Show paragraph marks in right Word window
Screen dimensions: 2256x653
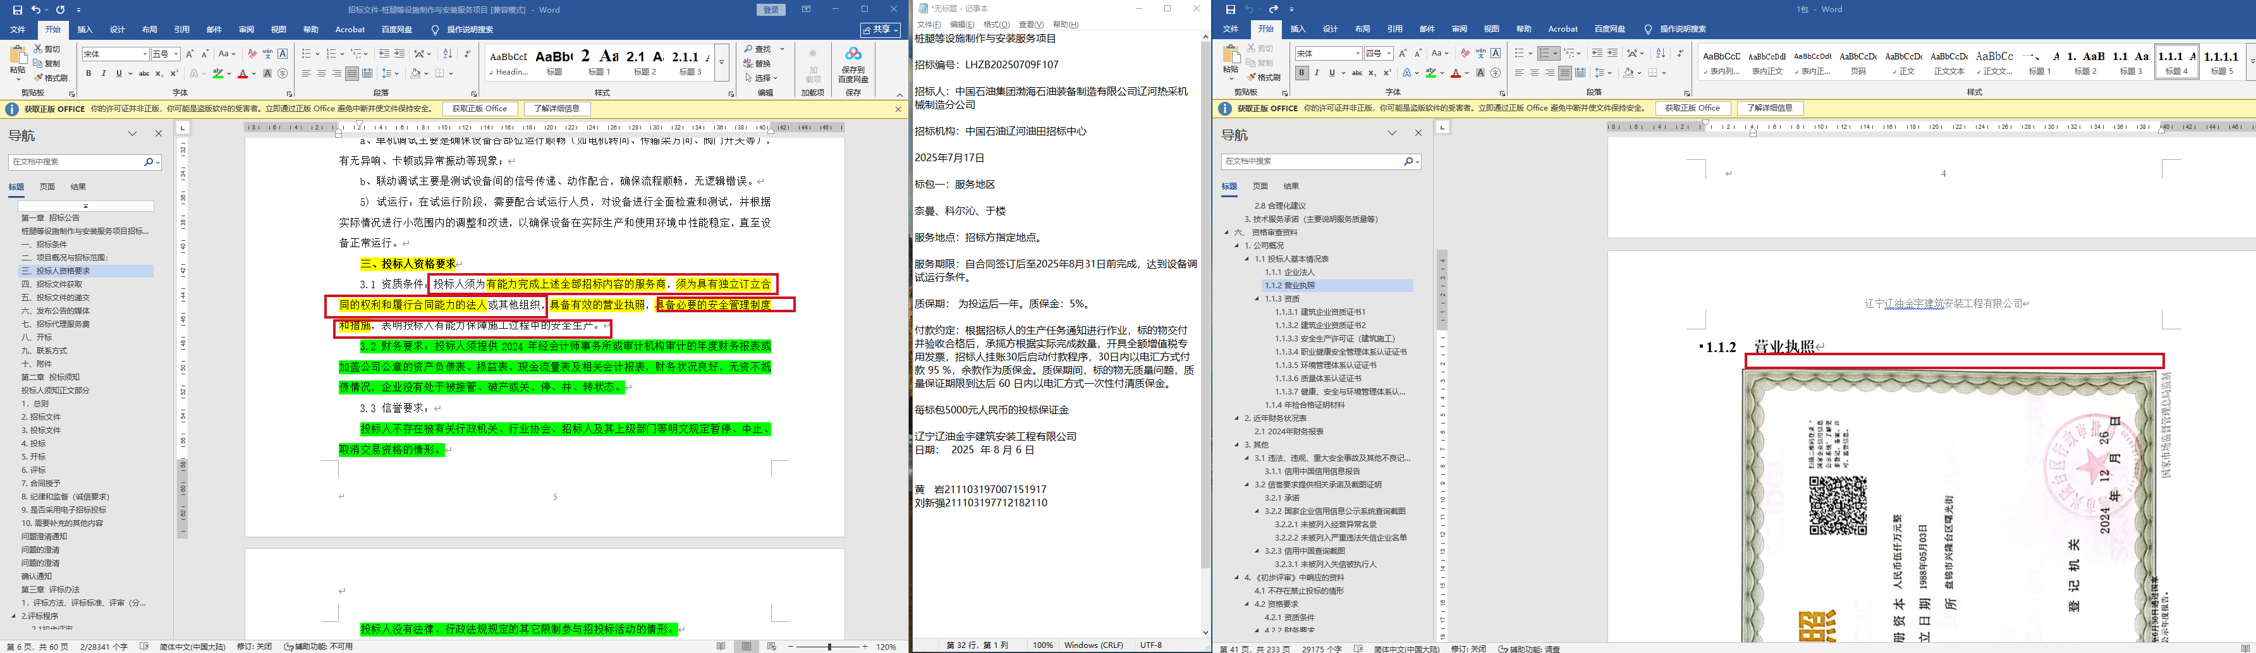click(1680, 53)
